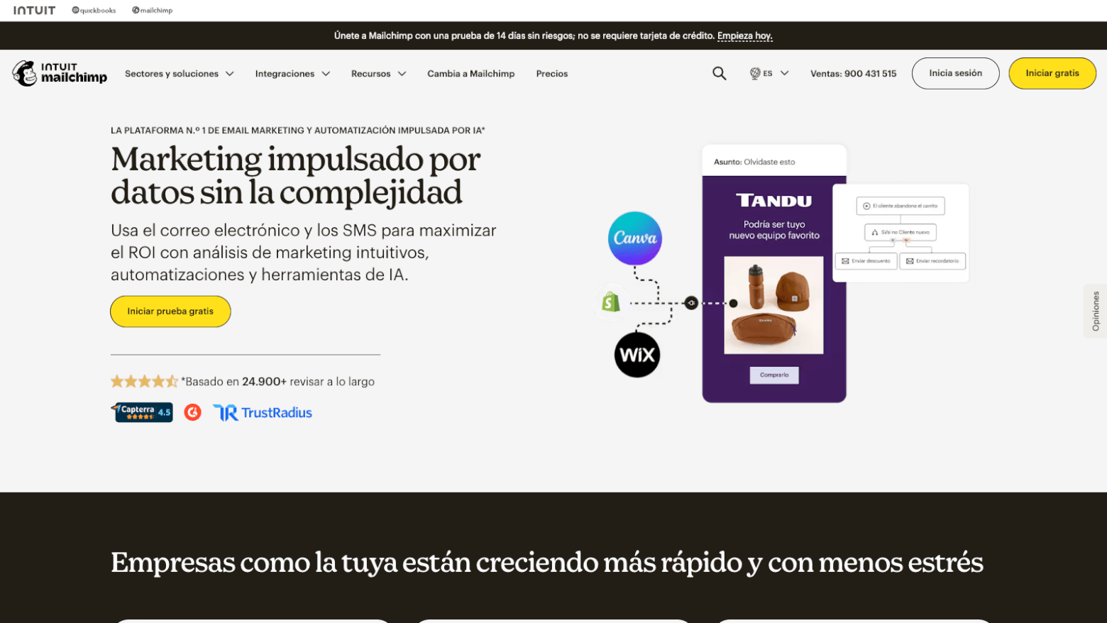Select the TrustRadius logo
The width and height of the screenshot is (1107, 623).
[262, 412]
